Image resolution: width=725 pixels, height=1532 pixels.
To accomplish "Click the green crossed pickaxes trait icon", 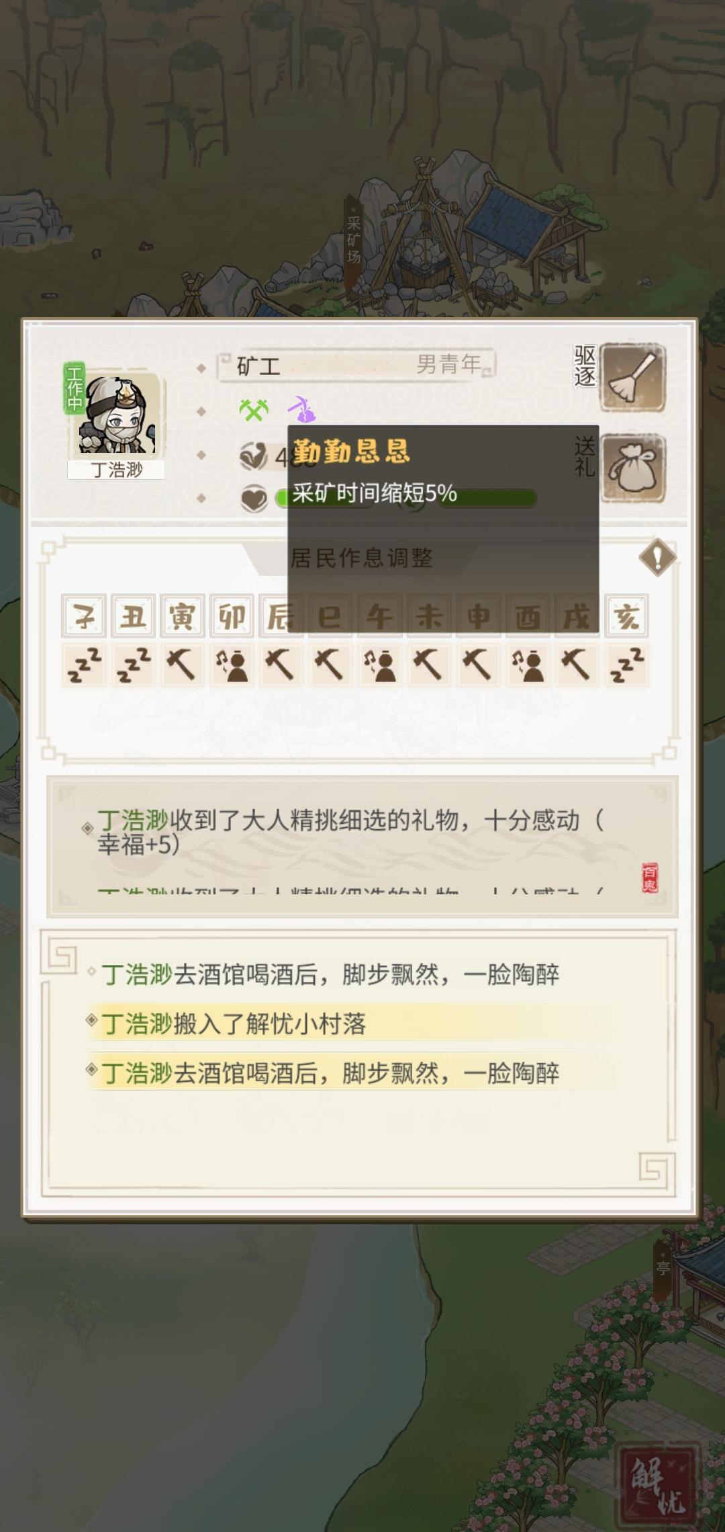I will pos(254,409).
